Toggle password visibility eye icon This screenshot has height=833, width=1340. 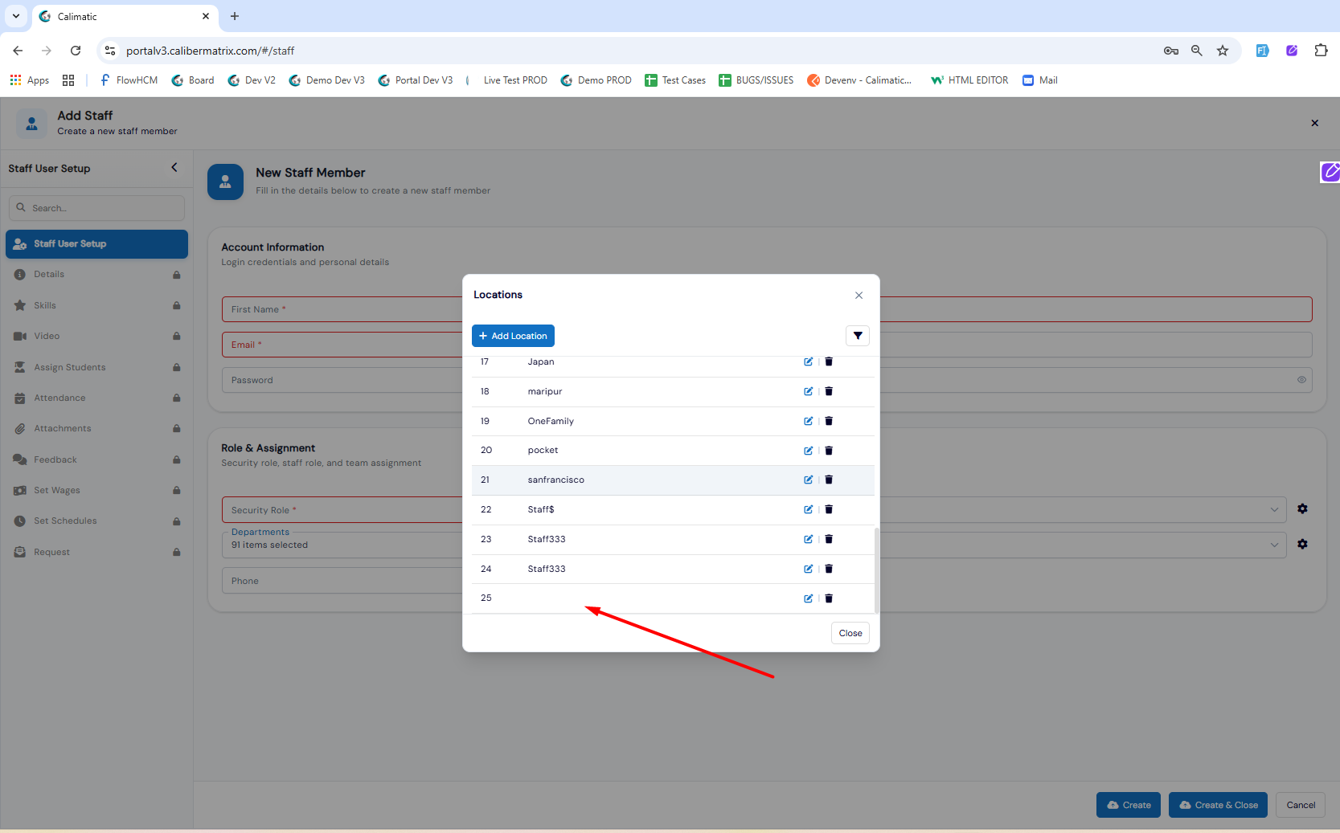[1301, 380]
